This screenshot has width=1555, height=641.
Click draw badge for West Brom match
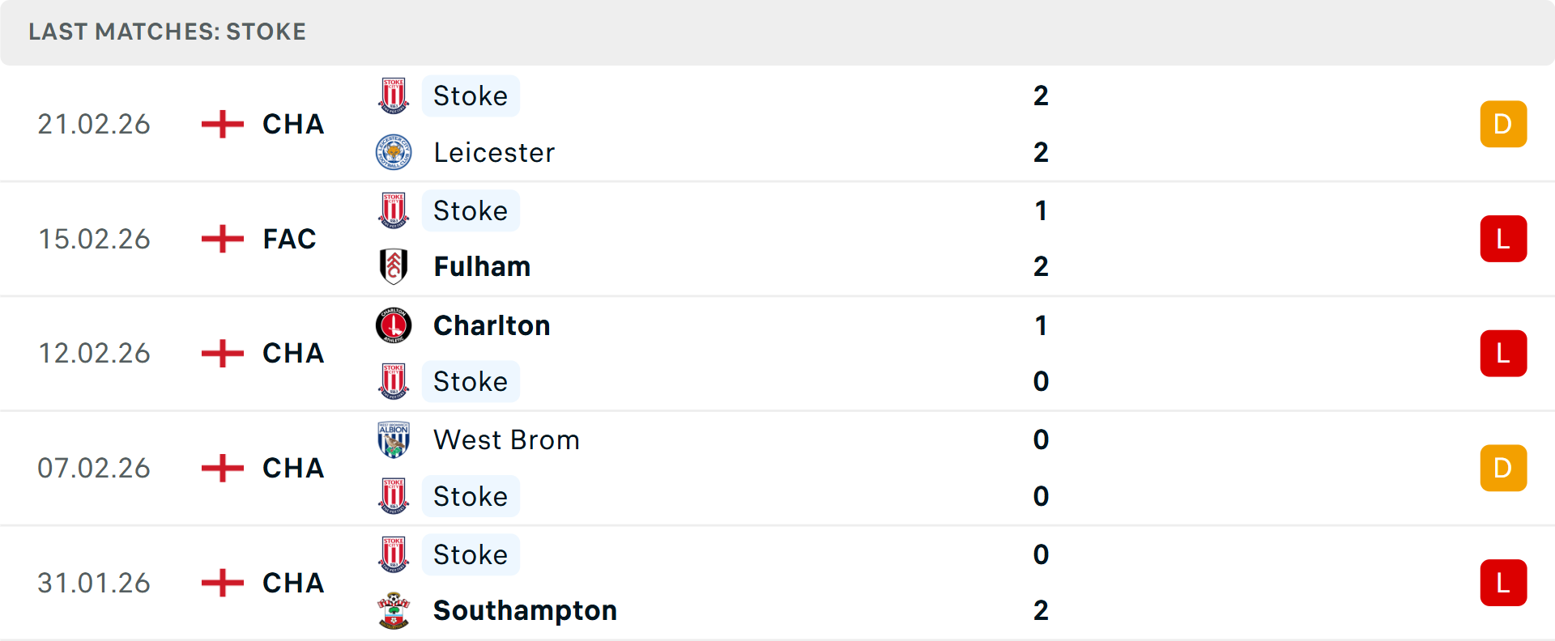1503,468
